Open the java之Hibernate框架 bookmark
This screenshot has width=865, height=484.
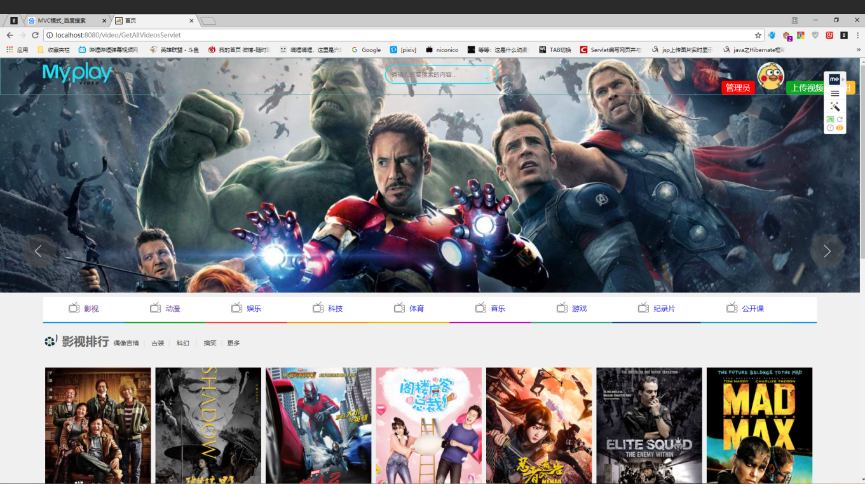click(753, 50)
